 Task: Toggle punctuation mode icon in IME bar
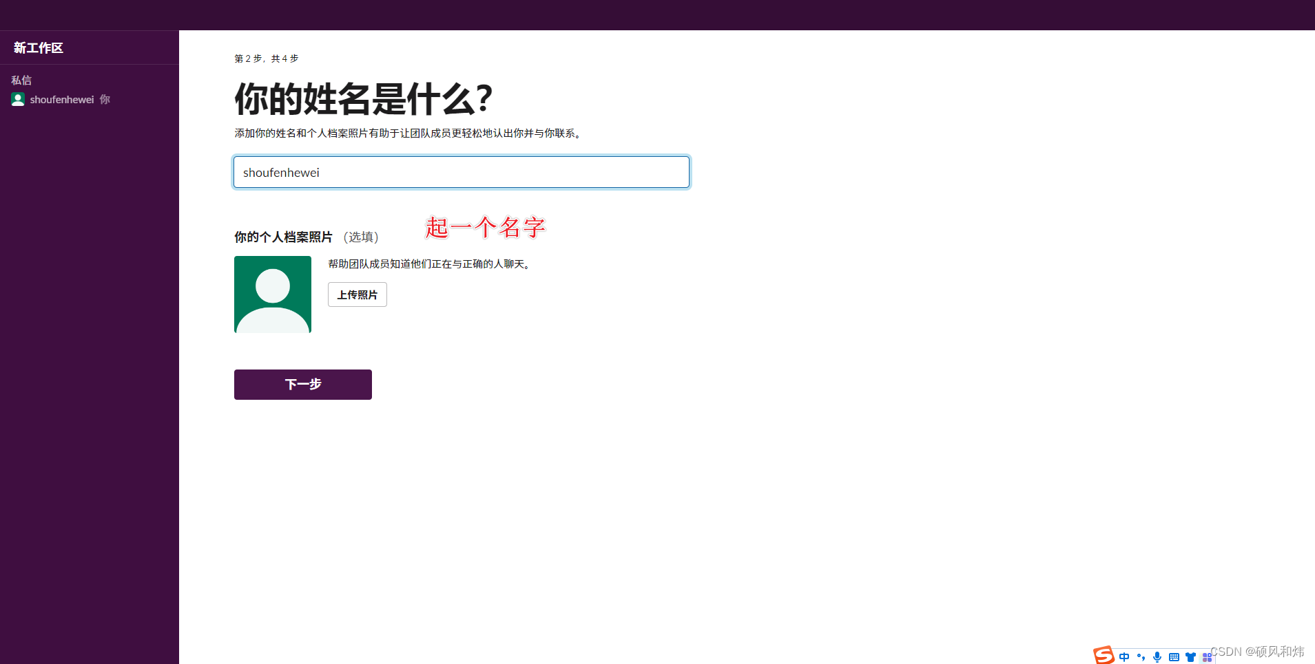1141,657
